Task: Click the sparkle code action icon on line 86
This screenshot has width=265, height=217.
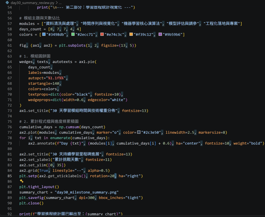Action: [x=21, y=181]
